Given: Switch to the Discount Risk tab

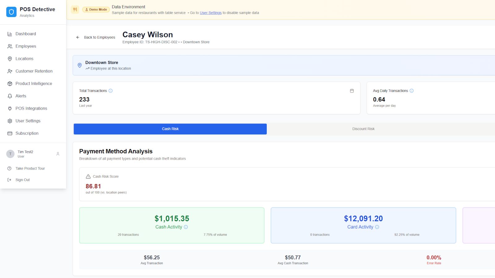Looking at the screenshot, I should pyautogui.click(x=363, y=129).
